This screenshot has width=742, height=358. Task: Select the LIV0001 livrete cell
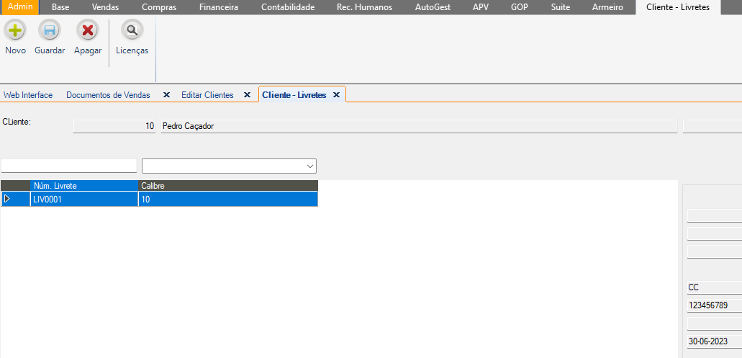pyautogui.click(x=83, y=200)
